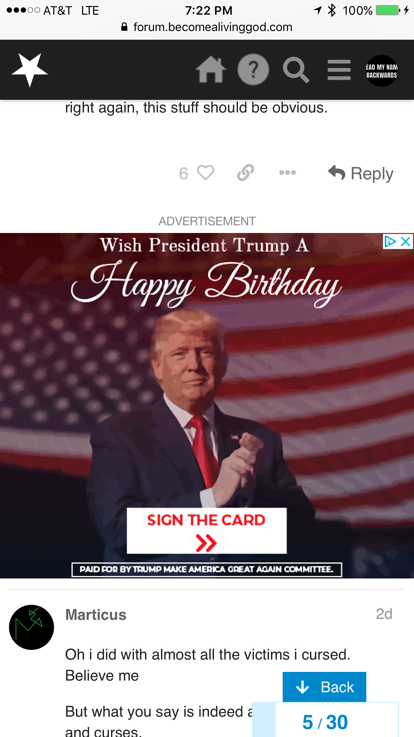Image resolution: width=414 pixels, height=737 pixels.
Task: Open the 5 / 30 topic progress indicator
Action: point(325,722)
